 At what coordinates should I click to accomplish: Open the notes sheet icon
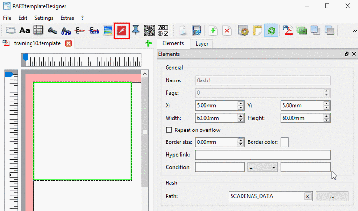pyautogui.click(x=257, y=30)
